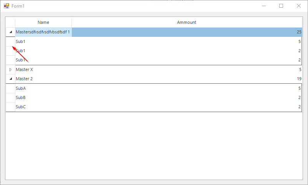
Task: Click the SubA amount cell
Action: point(187,88)
